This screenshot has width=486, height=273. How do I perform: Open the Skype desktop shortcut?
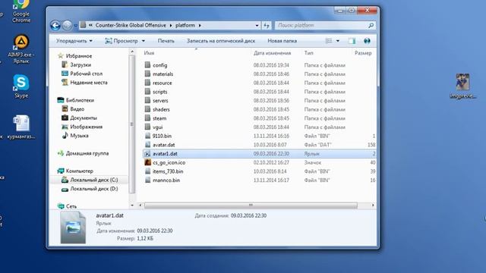coord(21,86)
